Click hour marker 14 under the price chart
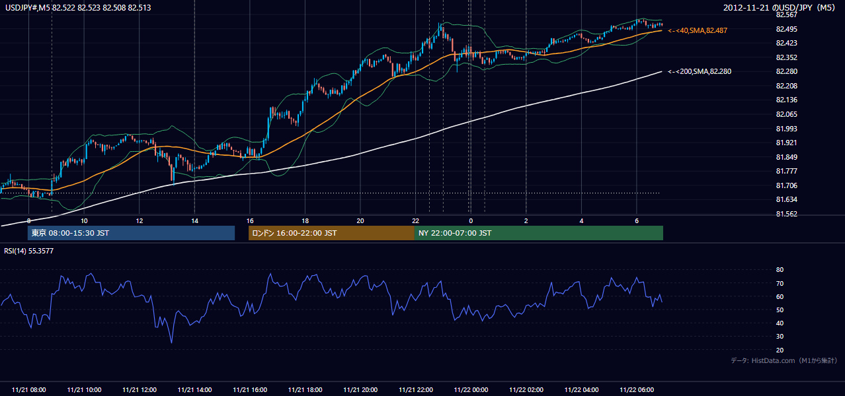This screenshot has height=396, width=845. [194, 220]
